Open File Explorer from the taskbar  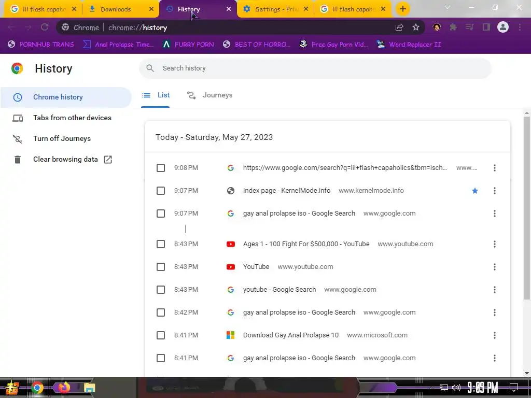click(x=89, y=388)
